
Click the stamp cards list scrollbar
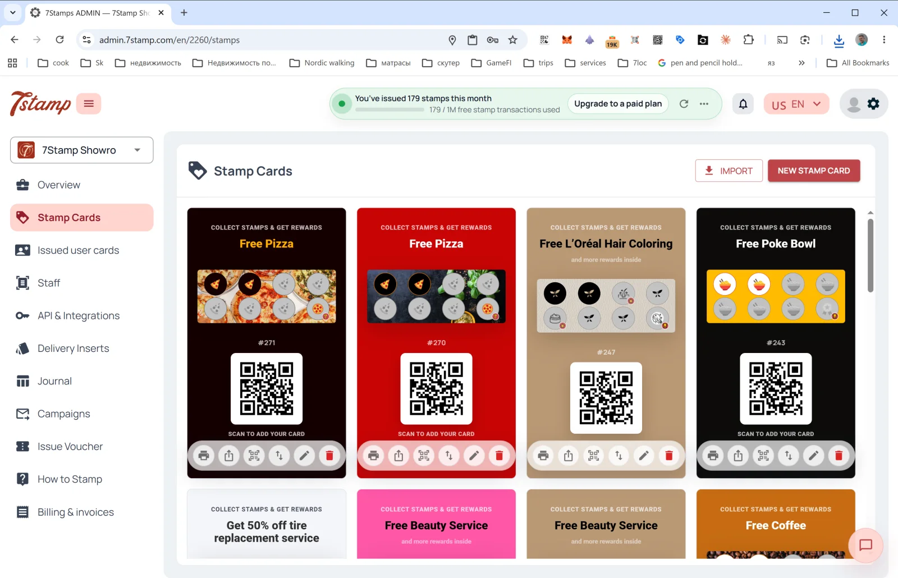tap(870, 255)
